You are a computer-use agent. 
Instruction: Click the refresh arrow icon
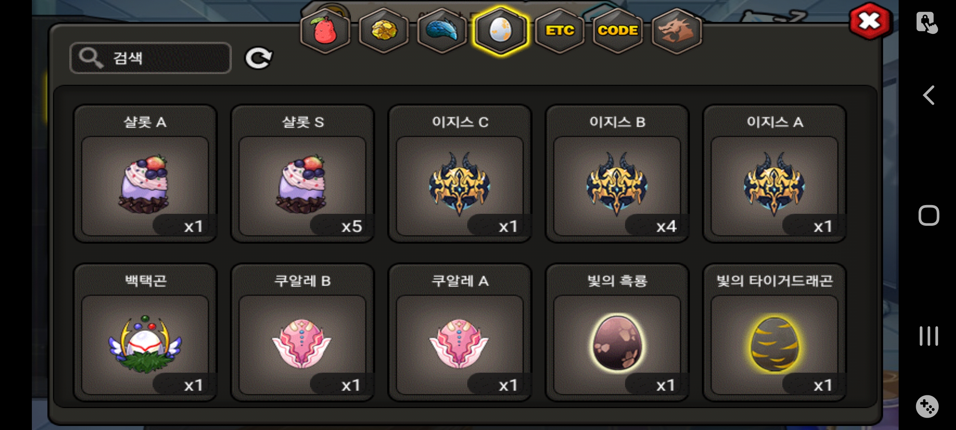pyautogui.click(x=259, y=58)
